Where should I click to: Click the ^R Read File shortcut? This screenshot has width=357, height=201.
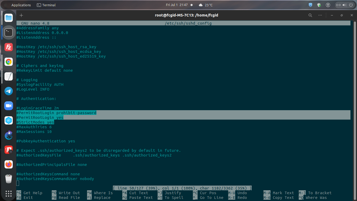66,198
